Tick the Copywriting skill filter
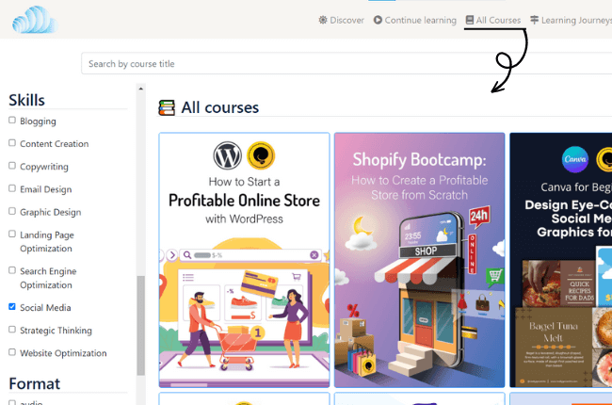 click(x=12, y=166)
